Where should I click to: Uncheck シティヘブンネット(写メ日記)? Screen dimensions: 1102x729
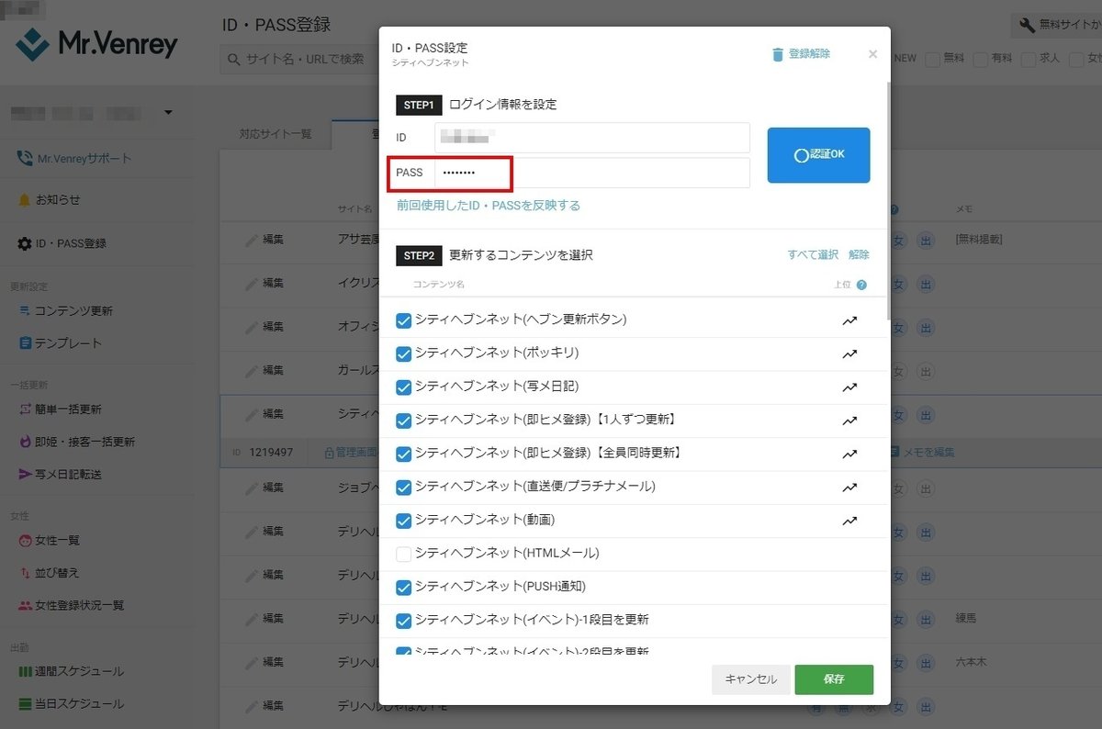coord(403,387)
